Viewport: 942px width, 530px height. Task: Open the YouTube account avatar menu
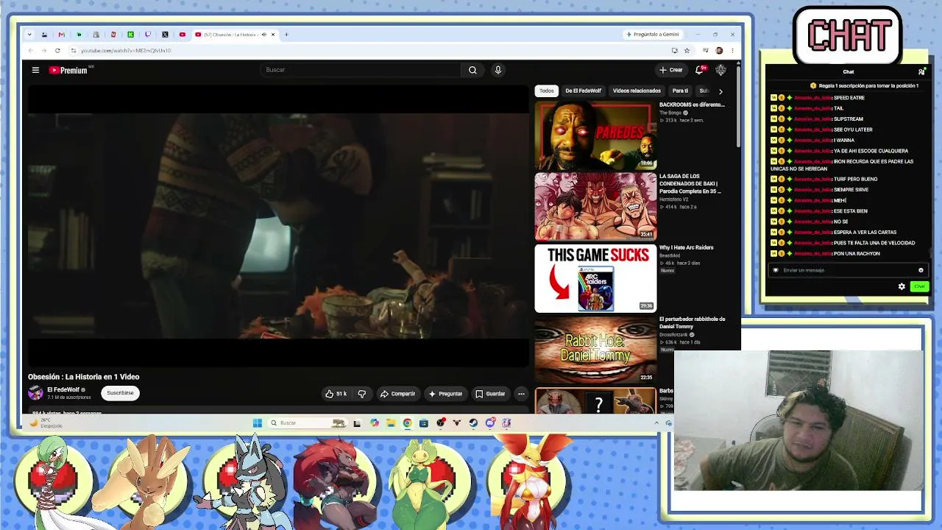point(720,70)
